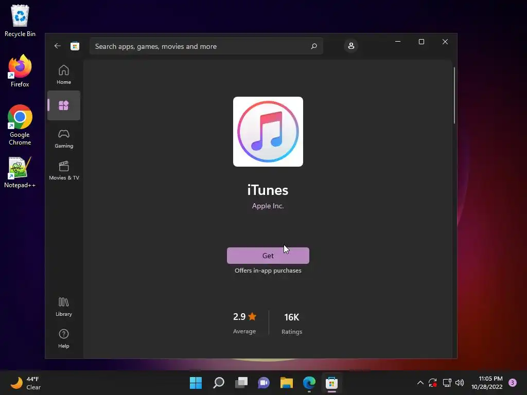Click the iTunes app logo image
This screenshot has width=527, height=395.
pyautogui.click(x=268, y=132)
